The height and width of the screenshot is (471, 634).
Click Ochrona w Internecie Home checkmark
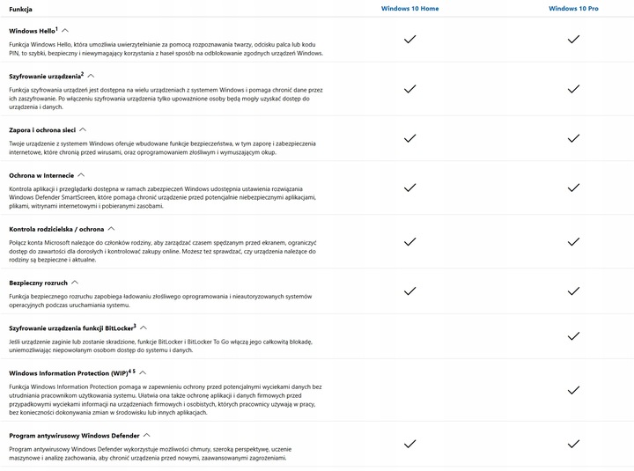[x=409, y=188]
